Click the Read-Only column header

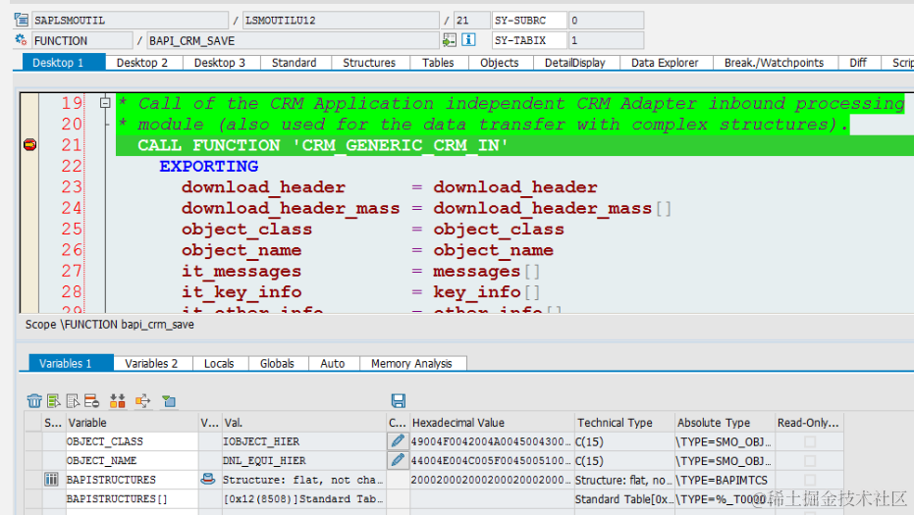[x=809, y=423]
